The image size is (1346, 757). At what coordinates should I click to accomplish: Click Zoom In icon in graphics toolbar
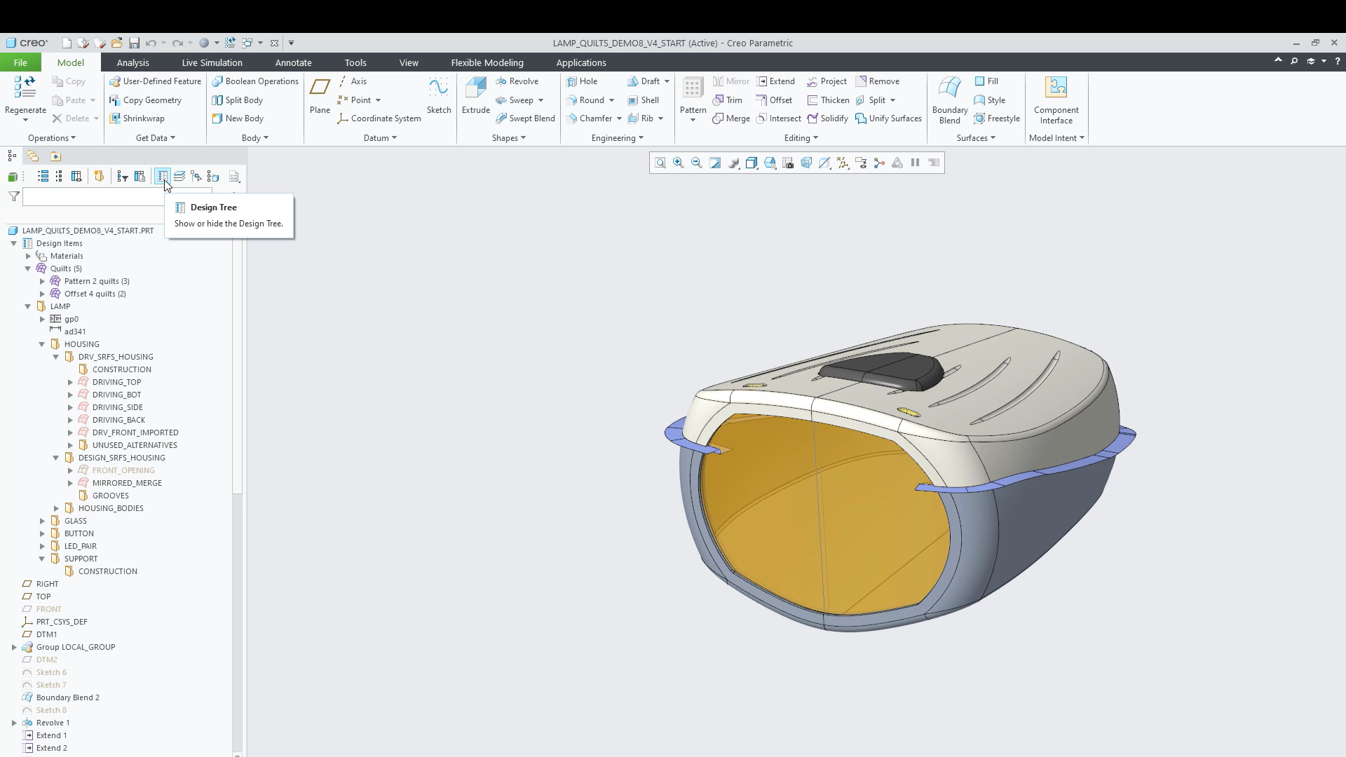coord(679,163)
